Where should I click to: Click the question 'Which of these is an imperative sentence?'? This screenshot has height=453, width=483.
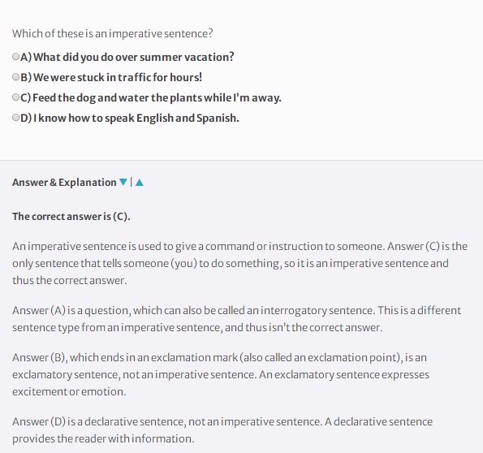coord(113,33)
